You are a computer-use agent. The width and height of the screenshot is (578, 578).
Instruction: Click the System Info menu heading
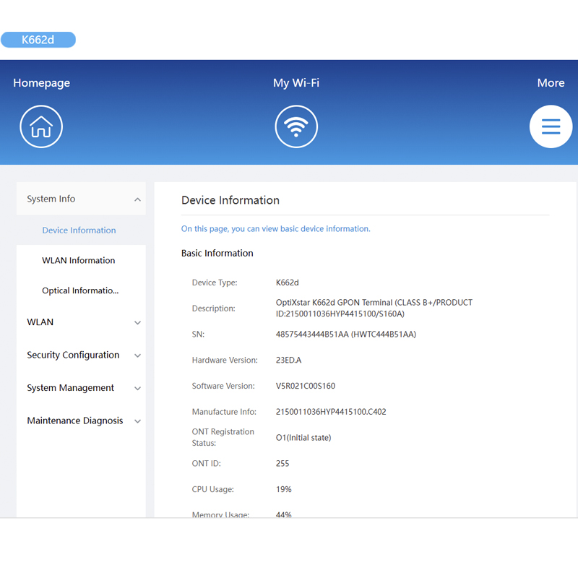point(51,199)
